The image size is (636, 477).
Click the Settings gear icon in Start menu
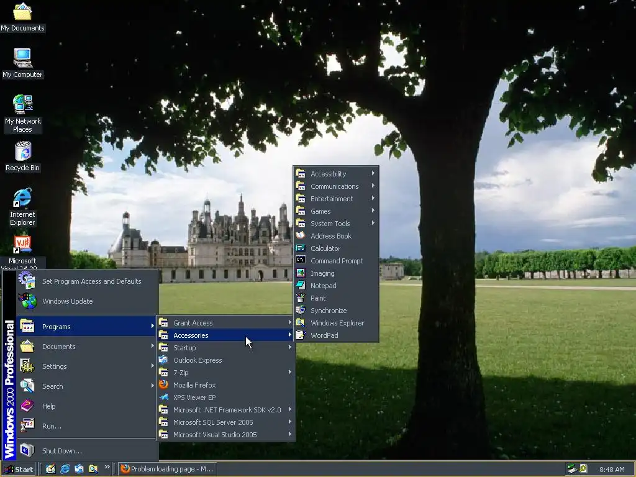[27, 366]
